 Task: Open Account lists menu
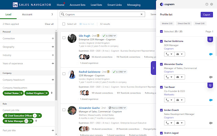[x=78, y=5]
